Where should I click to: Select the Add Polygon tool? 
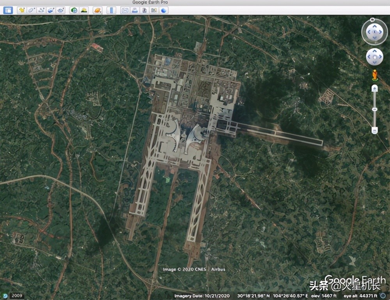[32, 10]
